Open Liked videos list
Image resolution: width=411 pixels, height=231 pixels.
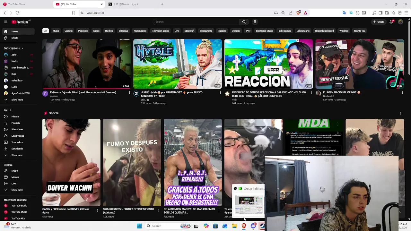coord(18,136)
